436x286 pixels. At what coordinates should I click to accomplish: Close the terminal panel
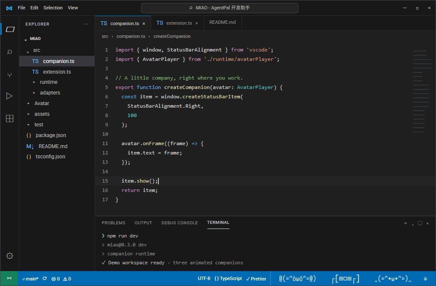pos(427,223)
